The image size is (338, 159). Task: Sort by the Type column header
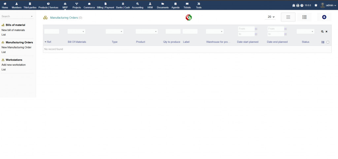point(115,42)
